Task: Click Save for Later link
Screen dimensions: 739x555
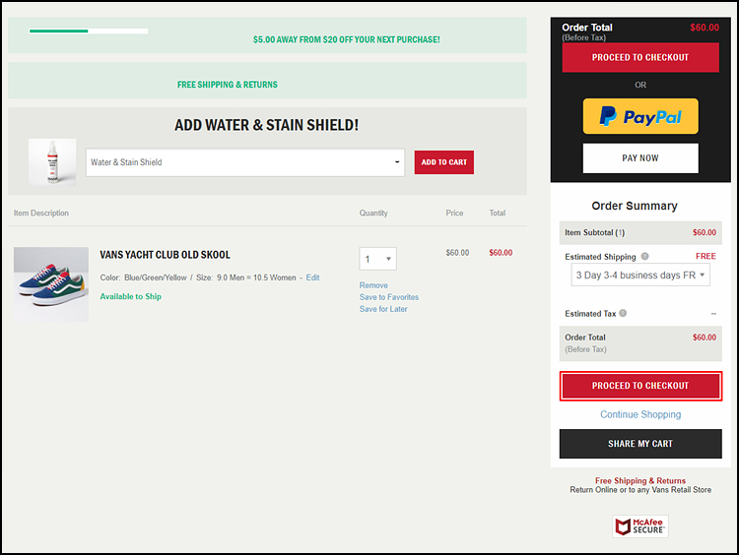Action: click(x=383, y=309)
